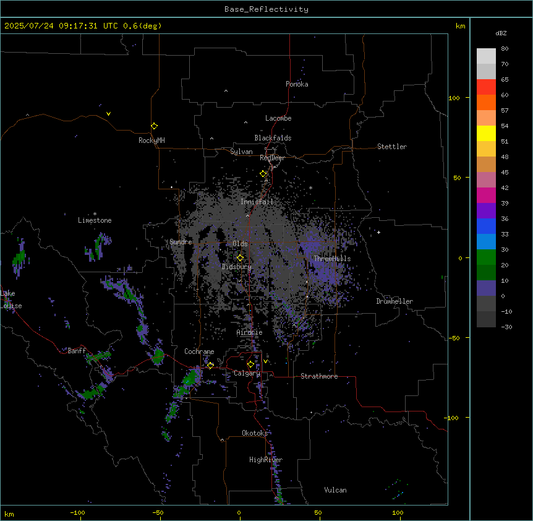Select the white-gray legend swatch below 80

coord(486,56)
